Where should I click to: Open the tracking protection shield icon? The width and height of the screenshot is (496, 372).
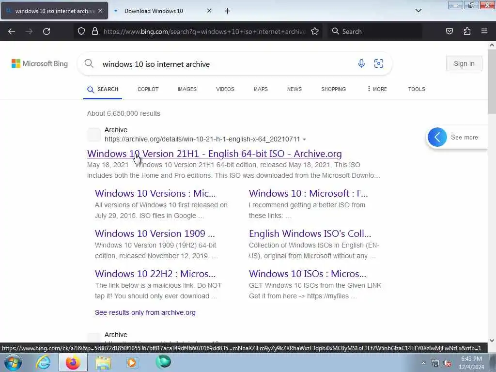click(x=81, y=31)
